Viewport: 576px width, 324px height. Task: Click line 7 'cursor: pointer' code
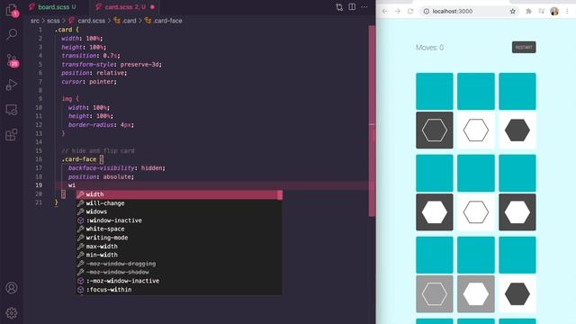pyautogui.click(x=89, y=82)
